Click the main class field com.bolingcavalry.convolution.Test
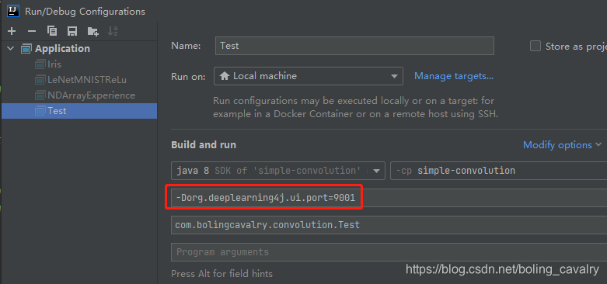The image size is (607, 284). pyautogui.click(x=389, y=225)
